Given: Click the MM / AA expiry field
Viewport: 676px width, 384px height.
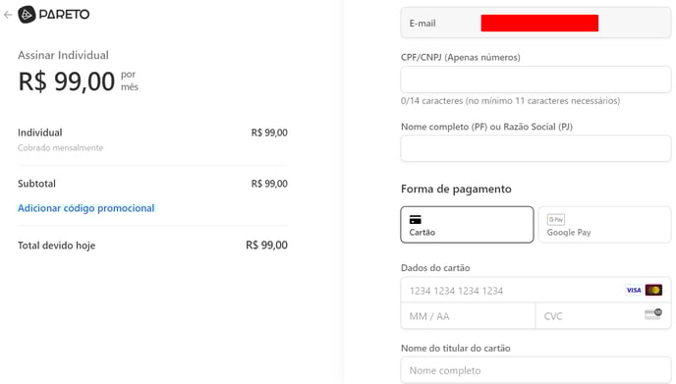Looking at the screenshot, I should [x=468, y=316].
